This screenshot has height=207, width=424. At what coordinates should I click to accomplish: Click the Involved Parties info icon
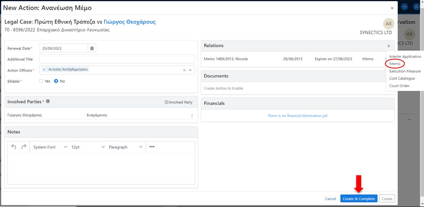click(x=48, y=101)
